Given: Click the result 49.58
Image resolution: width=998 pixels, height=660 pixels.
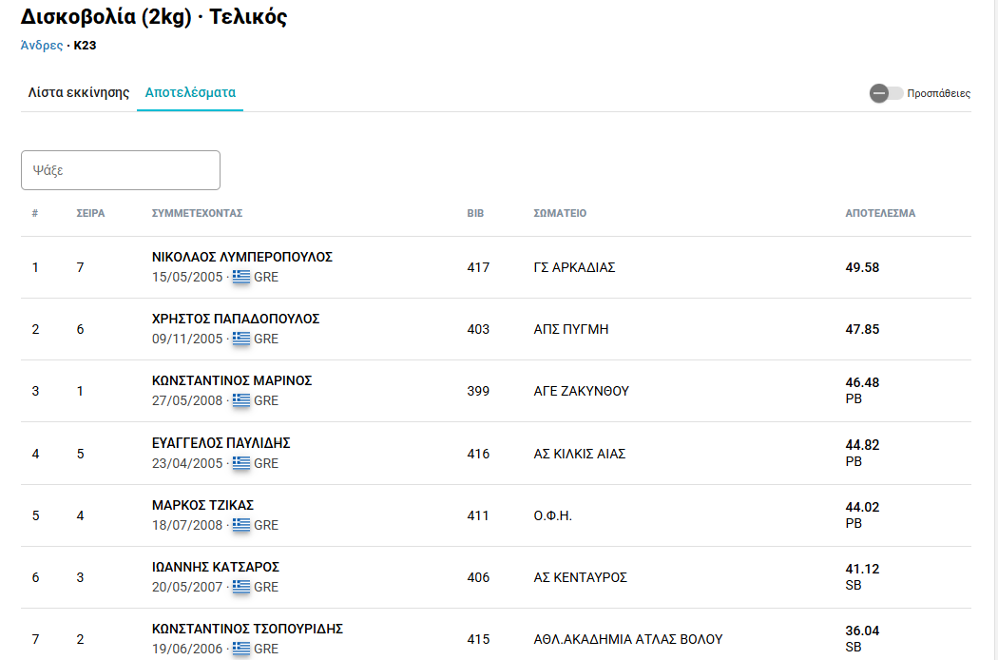Looking at the screenshot, I should 862,267.
